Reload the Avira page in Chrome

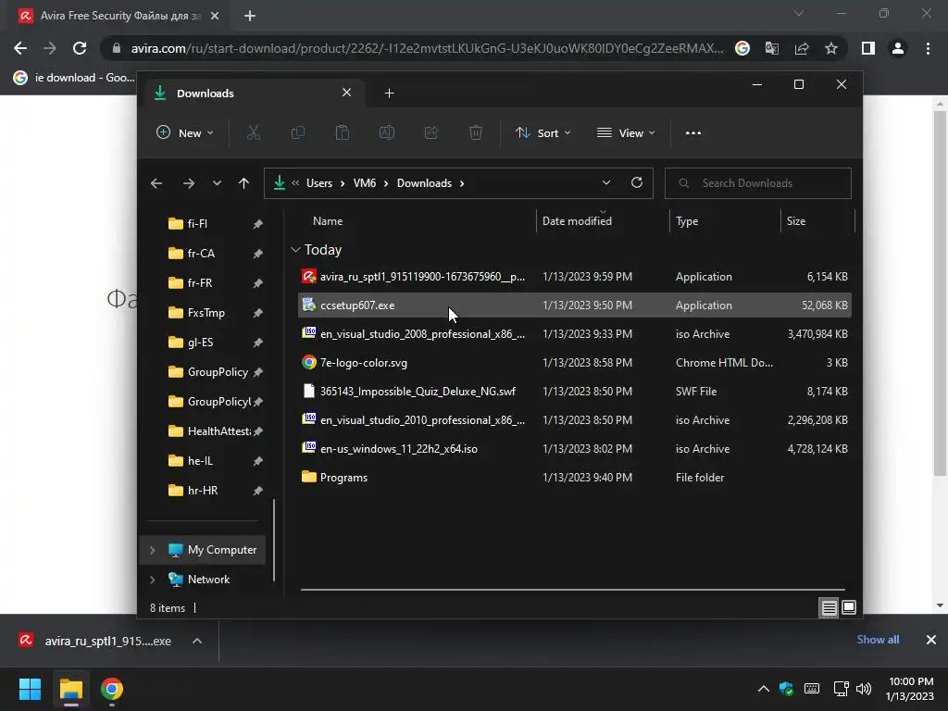tap(80, 48)
